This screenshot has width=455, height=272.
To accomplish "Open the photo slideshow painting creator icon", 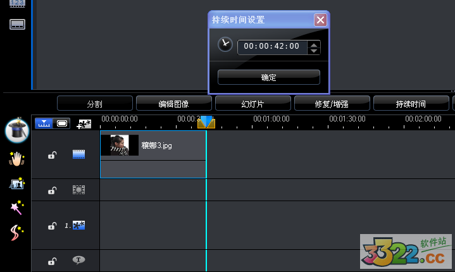I will coord(17,183).
